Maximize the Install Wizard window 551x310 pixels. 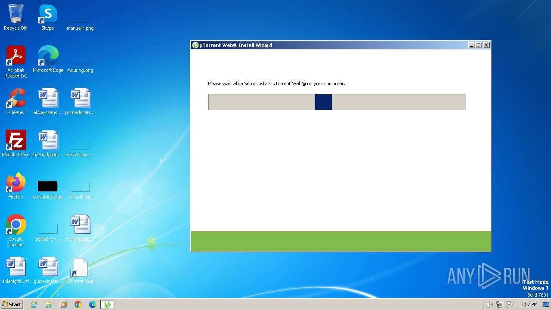pyautogui.click(x=479, y=45)
